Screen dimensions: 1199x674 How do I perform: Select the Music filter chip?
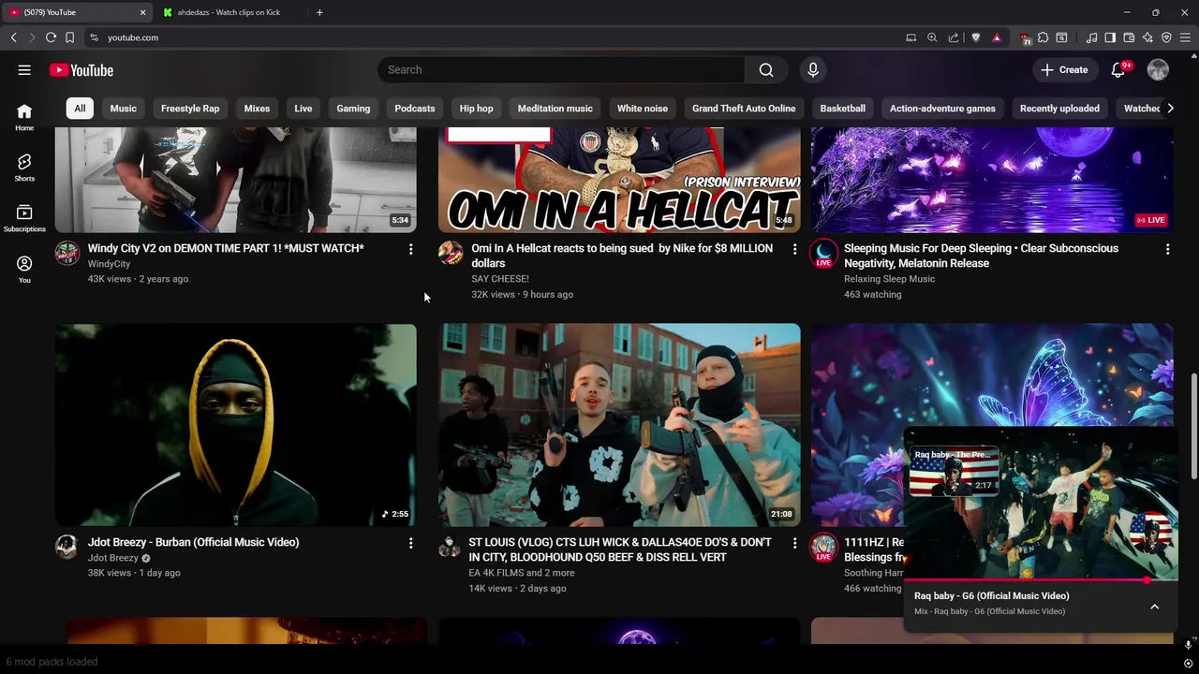tap(123, 109)
